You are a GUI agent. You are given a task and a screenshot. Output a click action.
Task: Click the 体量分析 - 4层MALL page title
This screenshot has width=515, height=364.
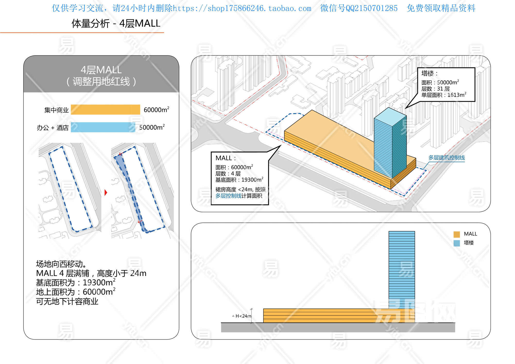coord(116,23)
